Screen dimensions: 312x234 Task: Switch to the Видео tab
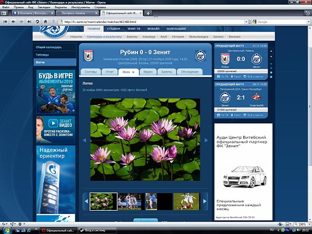point(148,72)
